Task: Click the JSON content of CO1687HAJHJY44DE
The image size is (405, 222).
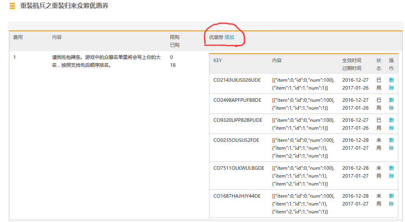Action: [x=303, y=204]
